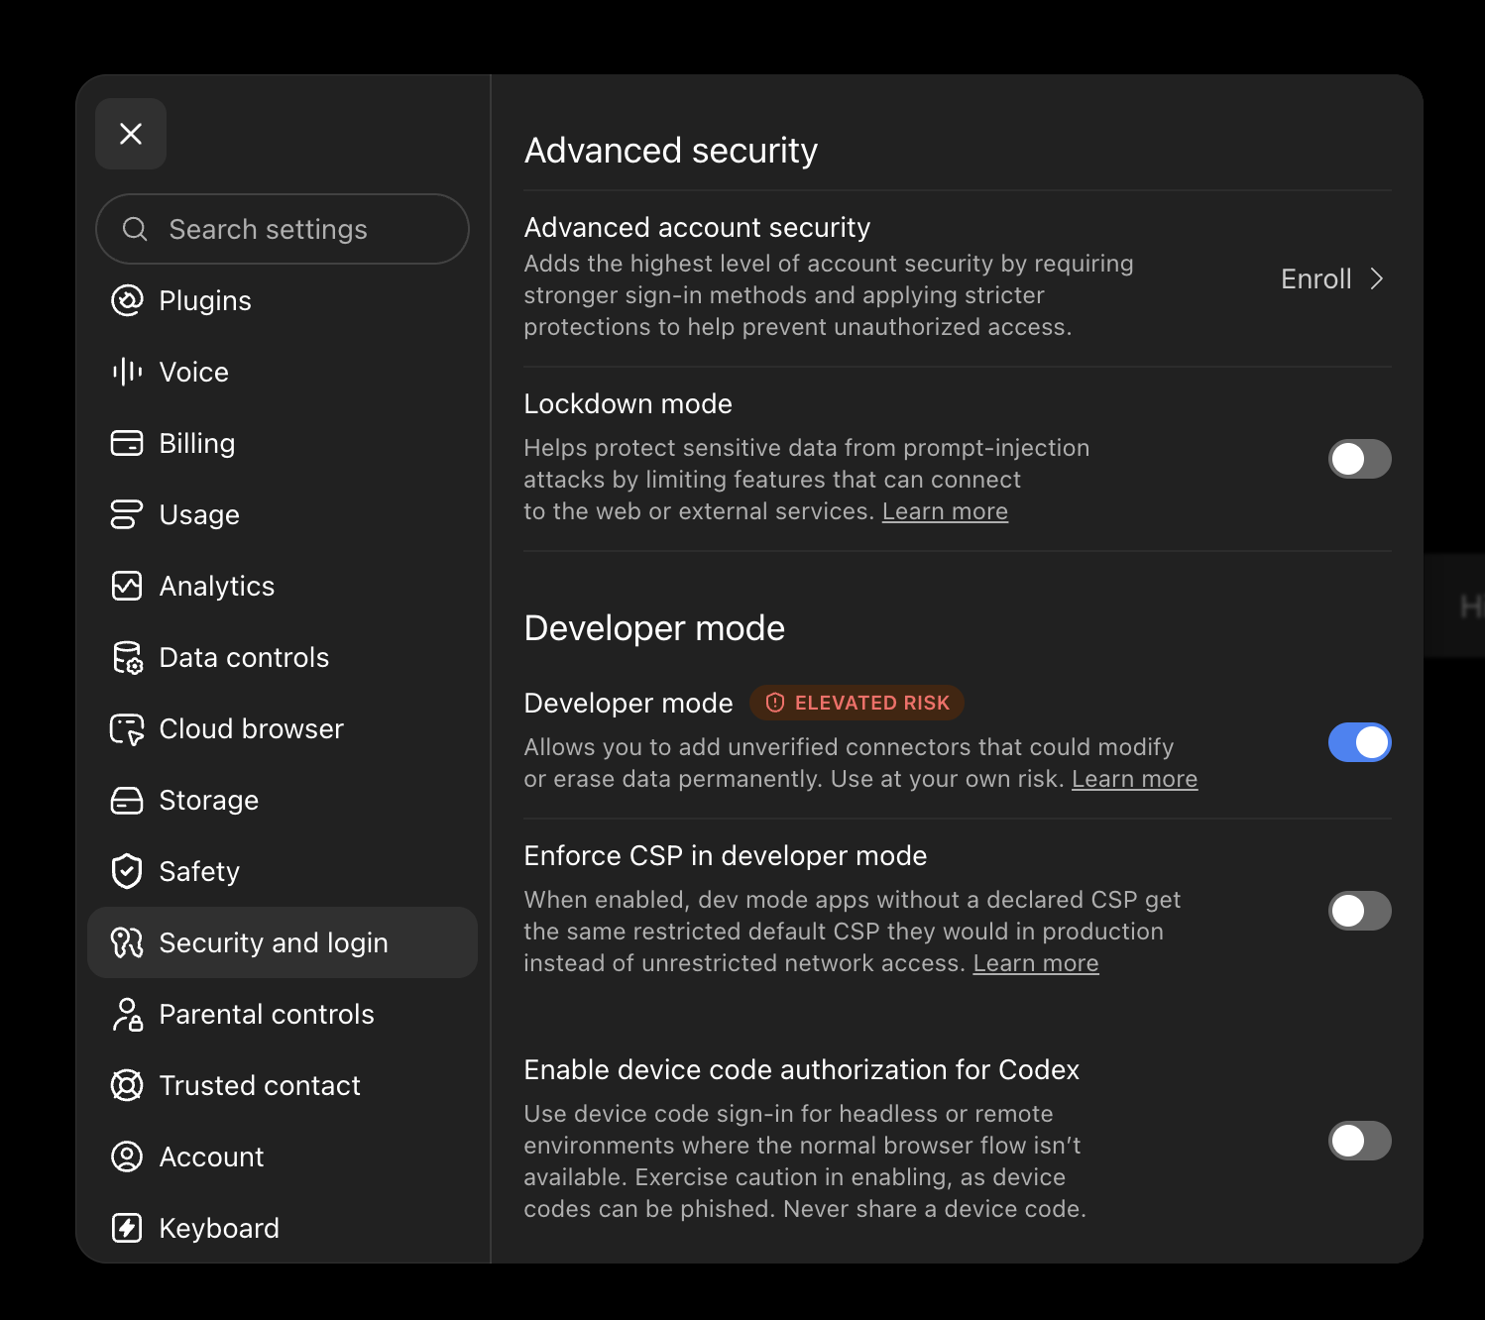Screen dimensions: 1485x1320
Task: Enroll in Advanced account security
Action: [x=1331, y=278]
